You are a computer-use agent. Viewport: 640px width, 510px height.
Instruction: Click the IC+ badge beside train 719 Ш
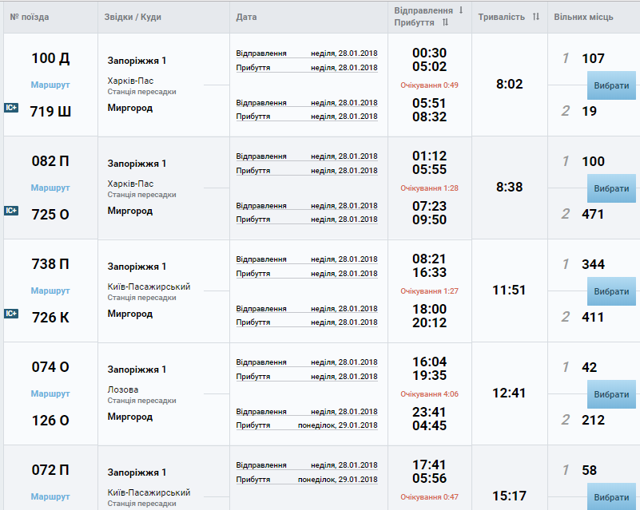pos(11,108)
